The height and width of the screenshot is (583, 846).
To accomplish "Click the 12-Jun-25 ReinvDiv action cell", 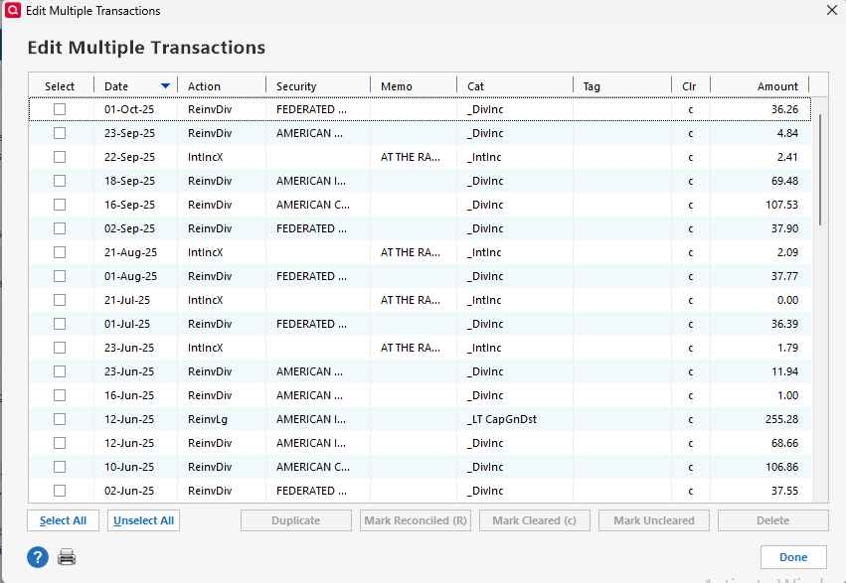I will (x=210, y=443).
